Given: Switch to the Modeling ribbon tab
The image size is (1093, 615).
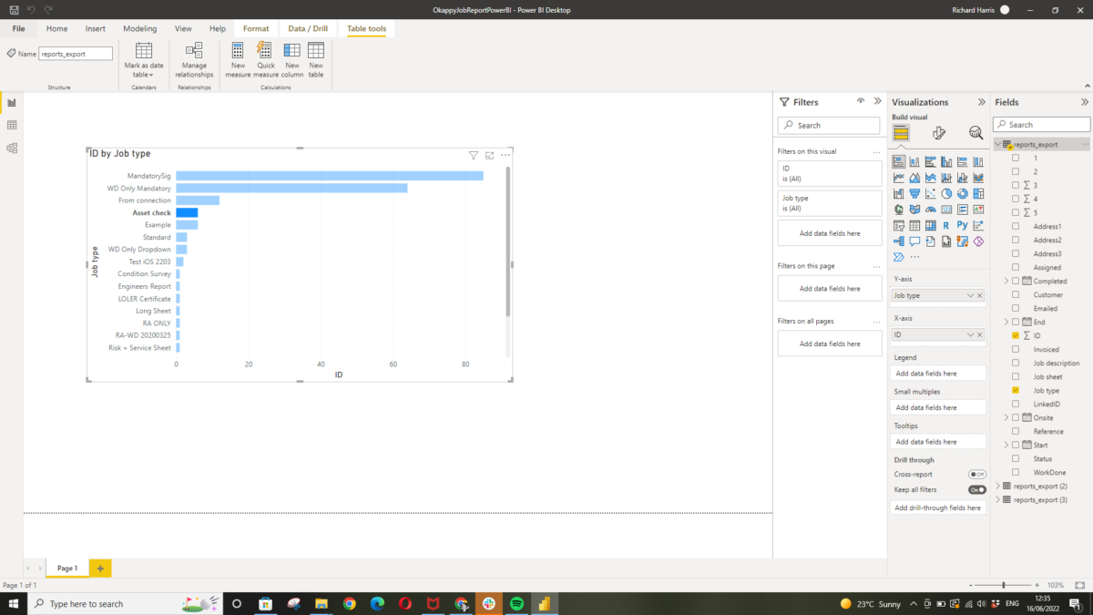Looking at the screenshot, I should (x=139, y=28).
